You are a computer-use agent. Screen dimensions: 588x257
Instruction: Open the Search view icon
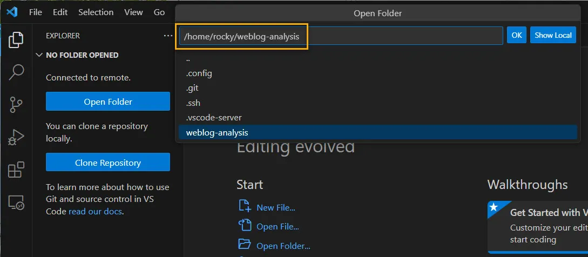pos(16,72)
